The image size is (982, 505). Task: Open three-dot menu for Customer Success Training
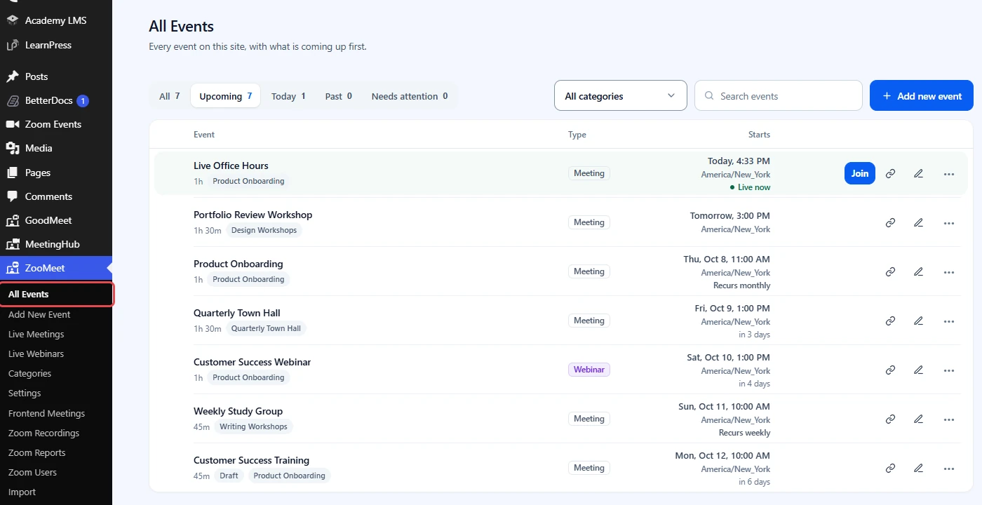point(949,468)
